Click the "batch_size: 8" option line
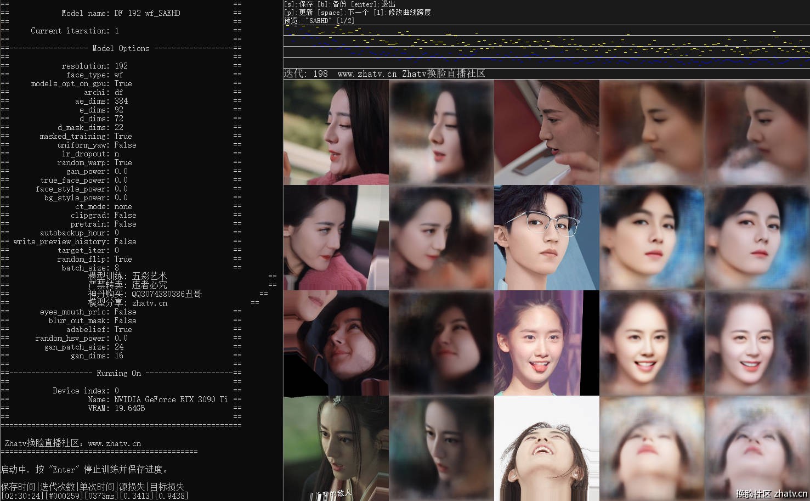Screen dimensions: 810x501 pyautogui.click(x=90, y=268)
